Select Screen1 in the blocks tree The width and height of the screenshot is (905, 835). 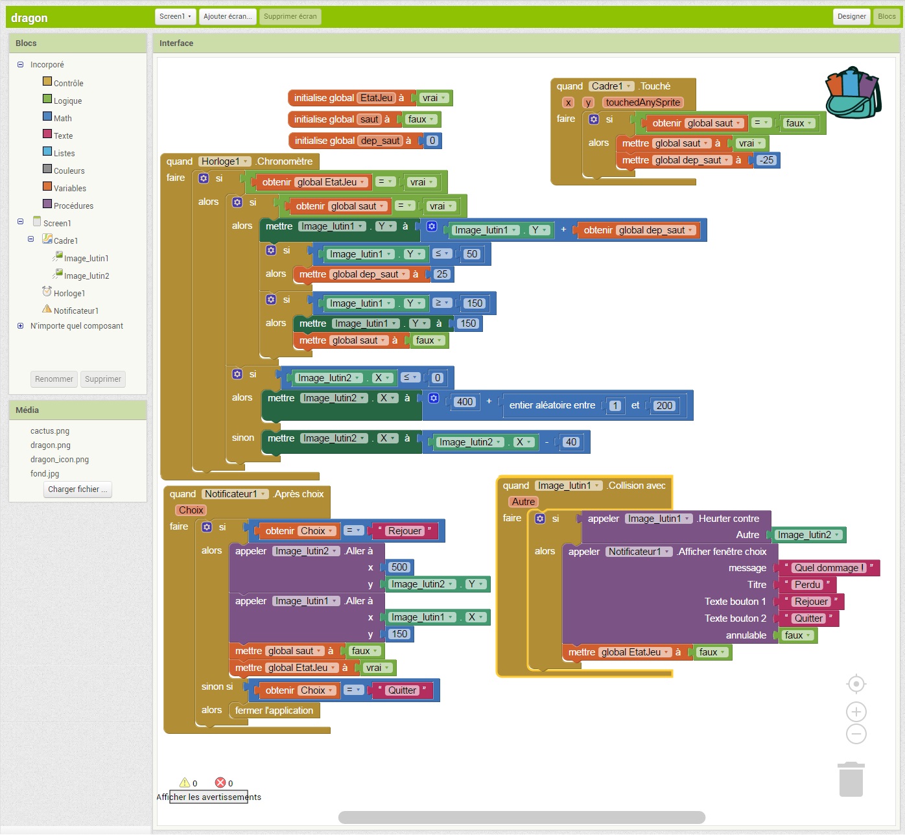(57, 223)
